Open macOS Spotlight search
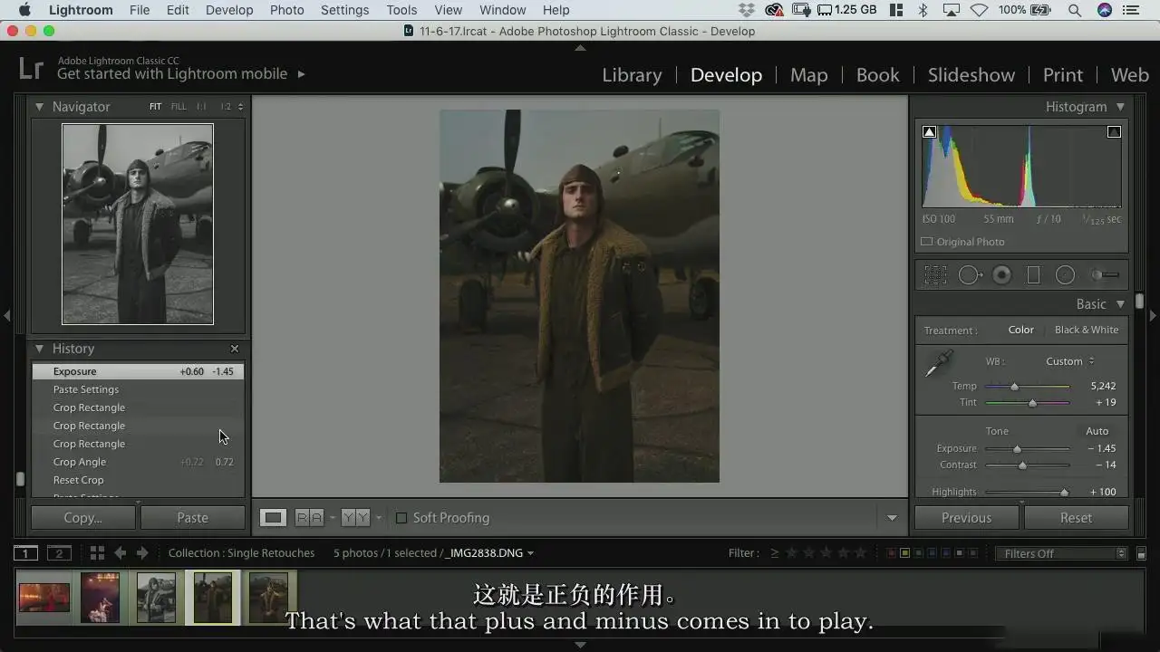The image size is (1160, 652). pyautogui.click(x=1075, y=10)
